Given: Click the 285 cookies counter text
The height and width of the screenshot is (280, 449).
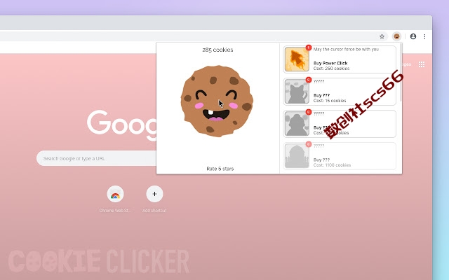Looking at the screenshot, I should point(217,50).
